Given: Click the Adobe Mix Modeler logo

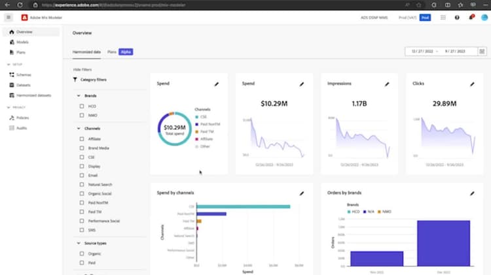Looking at the screenshot, I should tap(24, 18).
